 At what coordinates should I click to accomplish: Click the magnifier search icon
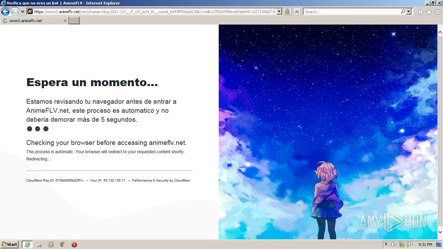(x=403, y=11)
